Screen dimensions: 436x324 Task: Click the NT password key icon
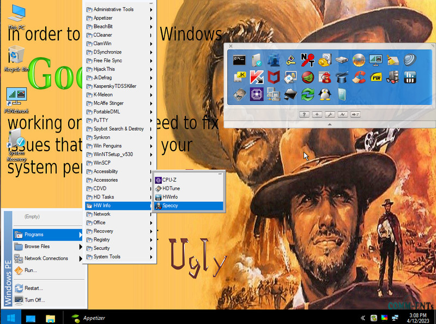pyautogui.click(x=307, y=60)
